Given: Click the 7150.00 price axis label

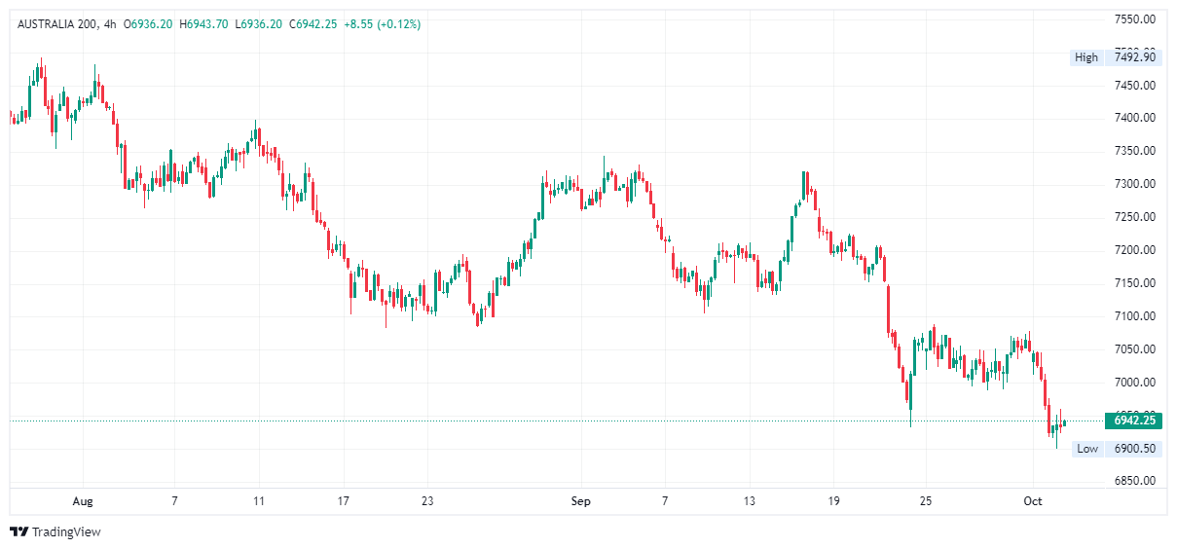Looking at the screenshot, I should click(1134, 283).
